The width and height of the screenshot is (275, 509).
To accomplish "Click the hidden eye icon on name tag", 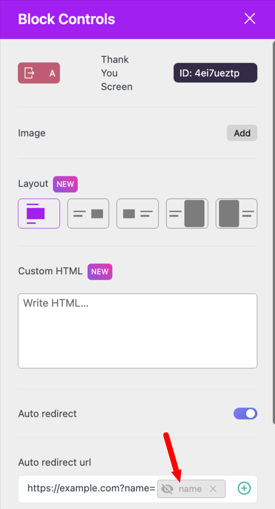I will (x=167, y=488).
